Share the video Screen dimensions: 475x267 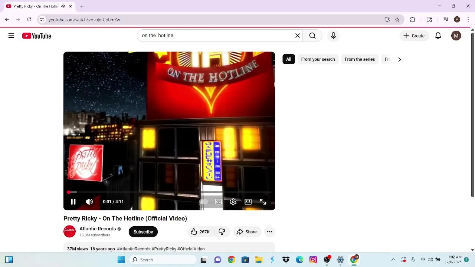tap(246, 232)
